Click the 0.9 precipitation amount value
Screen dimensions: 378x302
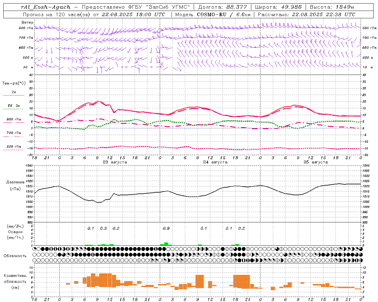166,229
